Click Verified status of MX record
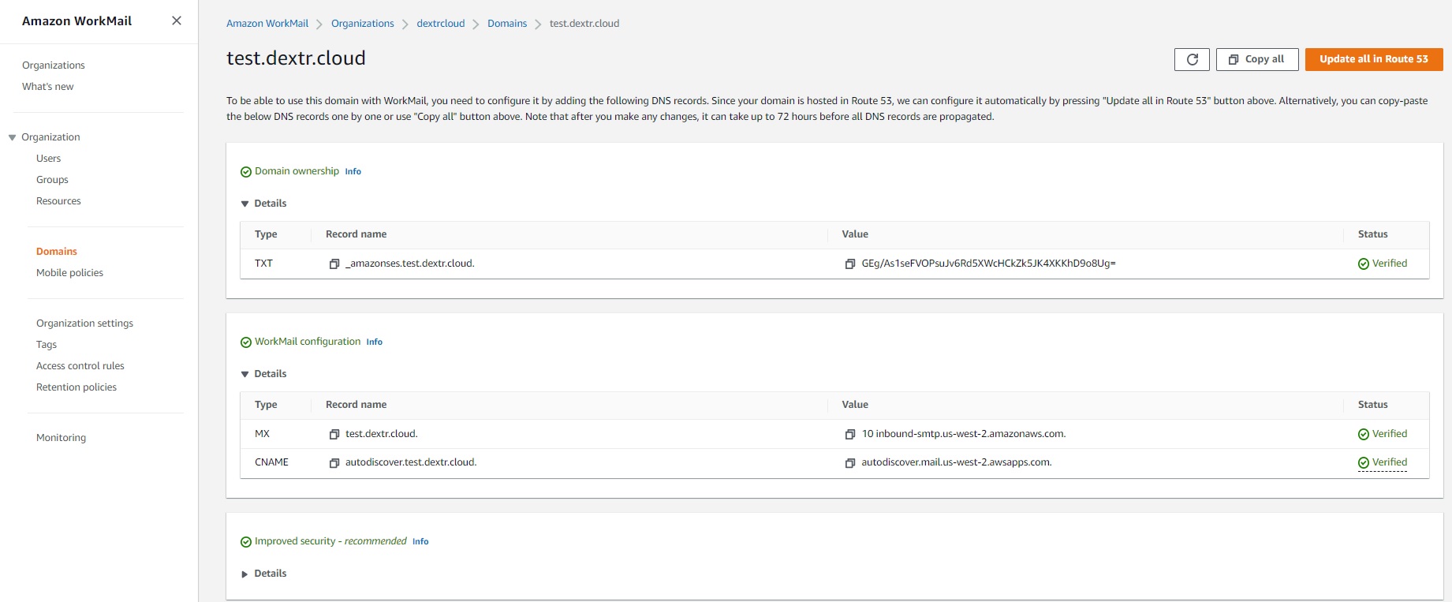1452x602 pixels. [1383, 434]
